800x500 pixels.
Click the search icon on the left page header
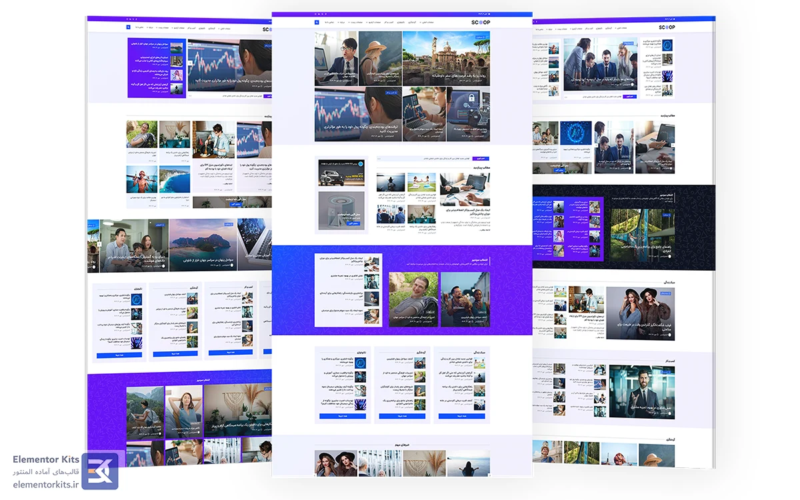pyautogui.click(x=129, y=27)
